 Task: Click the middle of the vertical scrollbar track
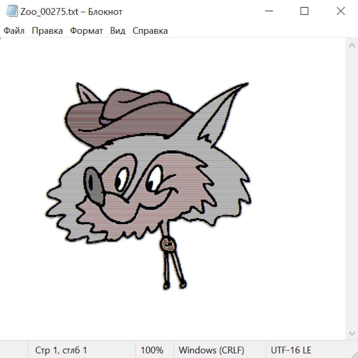click(352, 189)
